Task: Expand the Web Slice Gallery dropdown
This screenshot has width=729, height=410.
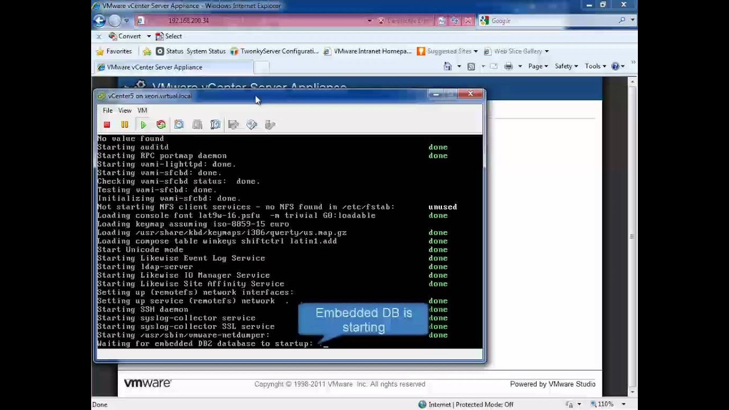Action: [547, 51]
